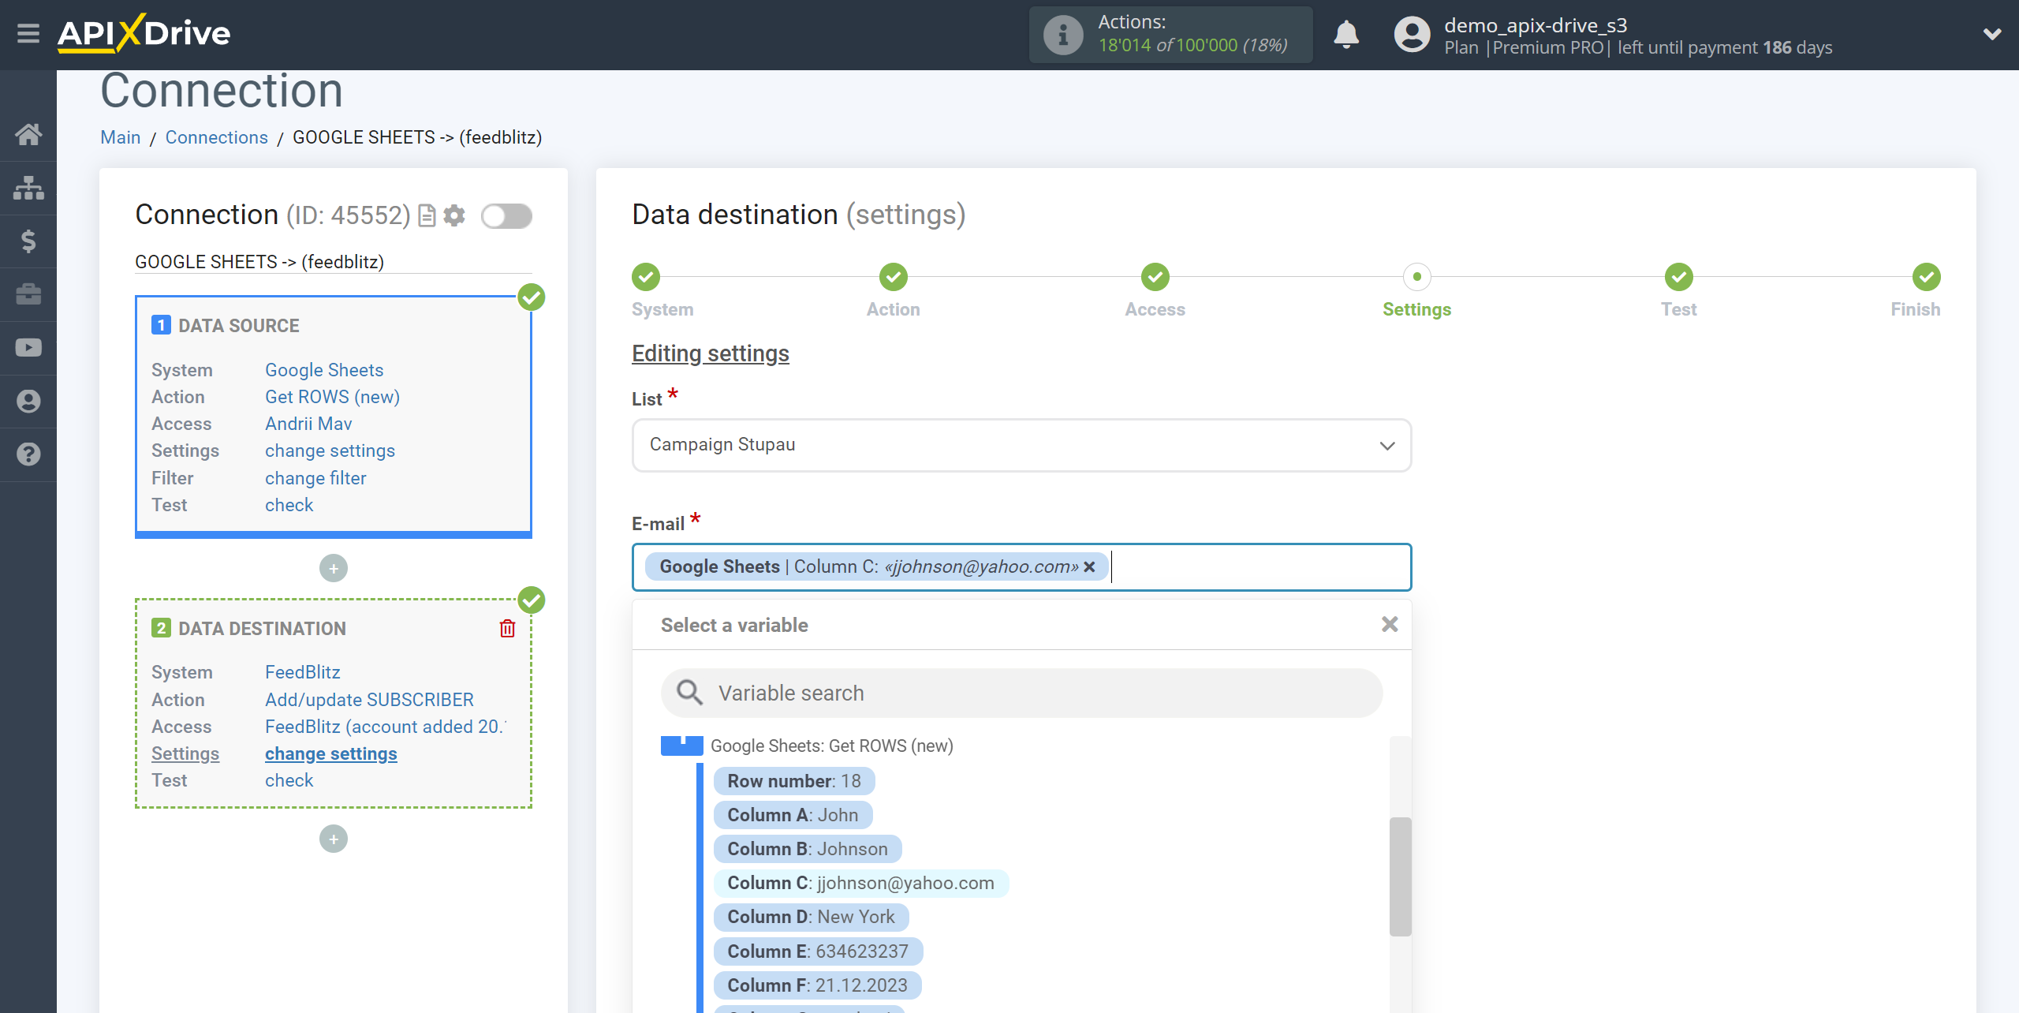Open FeedBlitz destination system link
Viewport: 2019px width, 1013px height.
pyautogui.click(x=303, y=672)
